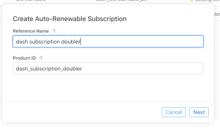
Task: Click the Missing Metadata status text
Action: tap(207, 1)
